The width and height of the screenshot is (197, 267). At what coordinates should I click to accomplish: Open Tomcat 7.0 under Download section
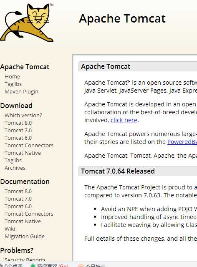tap(18, 131)
